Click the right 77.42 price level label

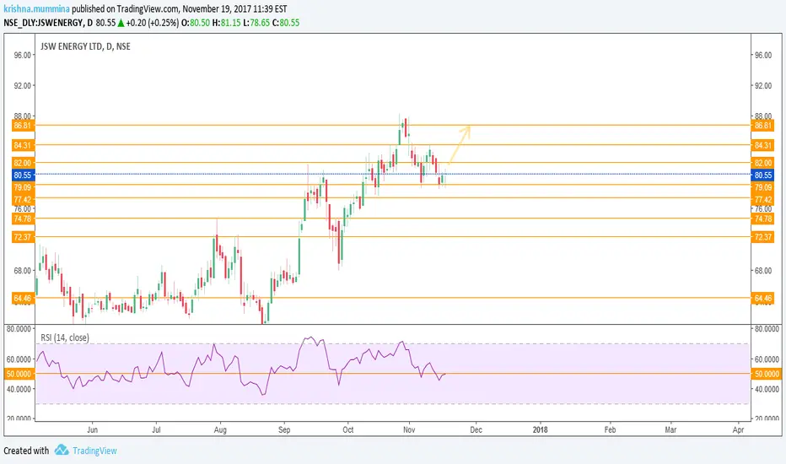[762, 200]
